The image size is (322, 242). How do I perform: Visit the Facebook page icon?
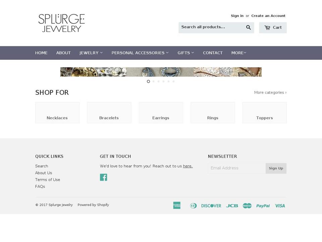(104, 177)
